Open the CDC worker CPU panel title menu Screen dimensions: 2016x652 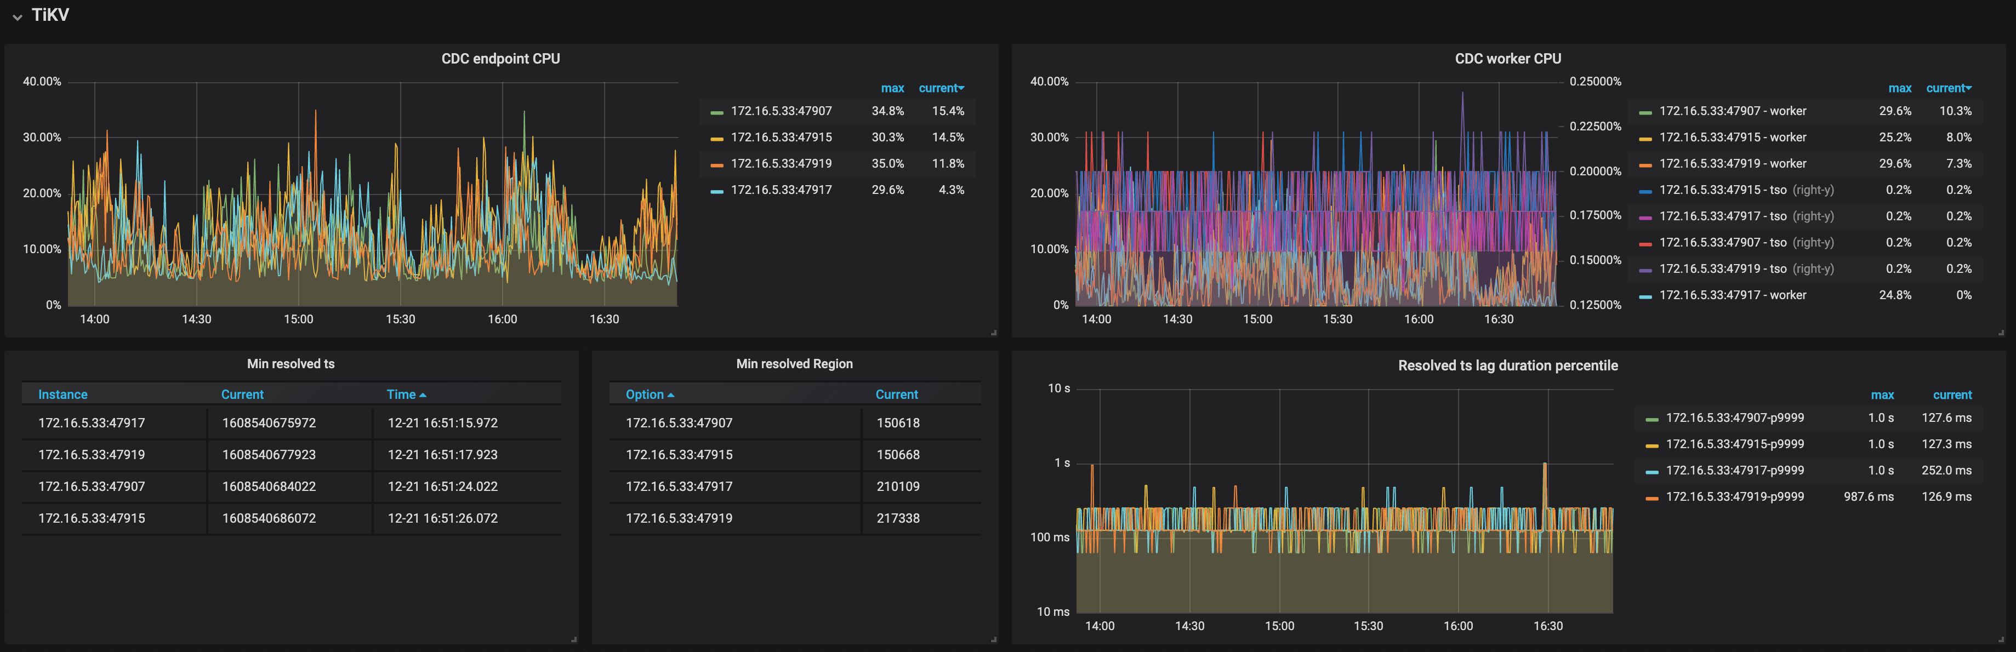[x=1508, y=58]
